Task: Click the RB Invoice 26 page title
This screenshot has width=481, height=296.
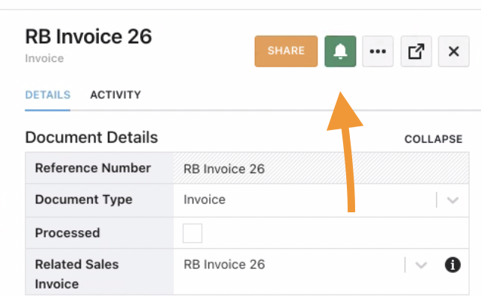Action: point(88,37)
